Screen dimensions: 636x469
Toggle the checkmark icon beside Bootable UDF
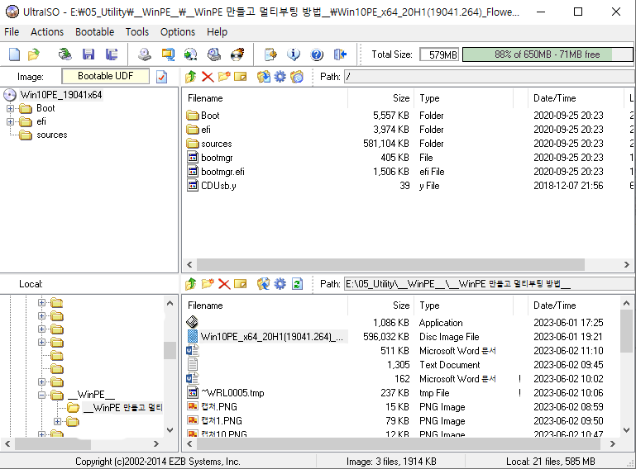pyautogui.click(x=162, y=77)
